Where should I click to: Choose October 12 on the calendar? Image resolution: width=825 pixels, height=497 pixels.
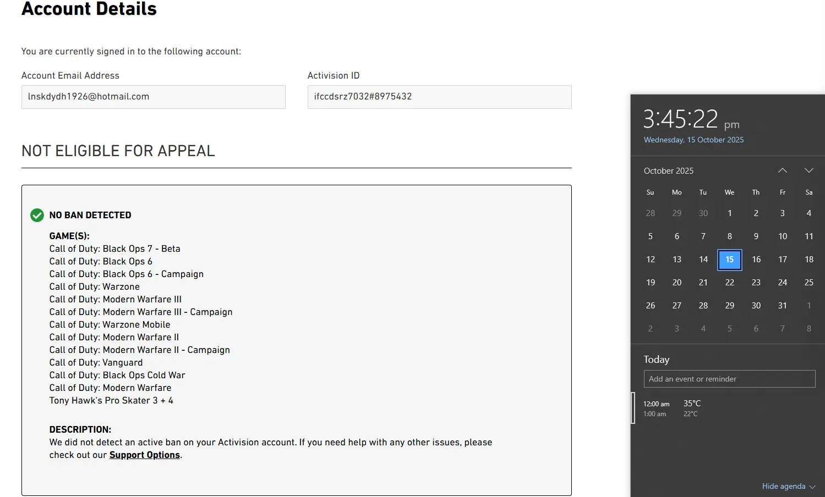[x=651, y=259]
